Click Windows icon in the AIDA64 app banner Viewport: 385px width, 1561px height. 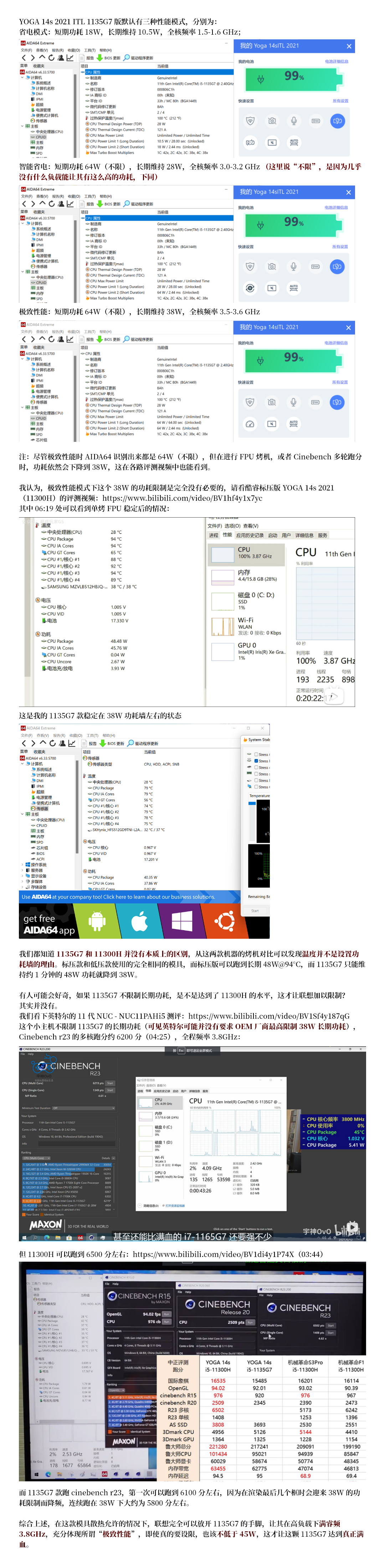coord(182,922)
